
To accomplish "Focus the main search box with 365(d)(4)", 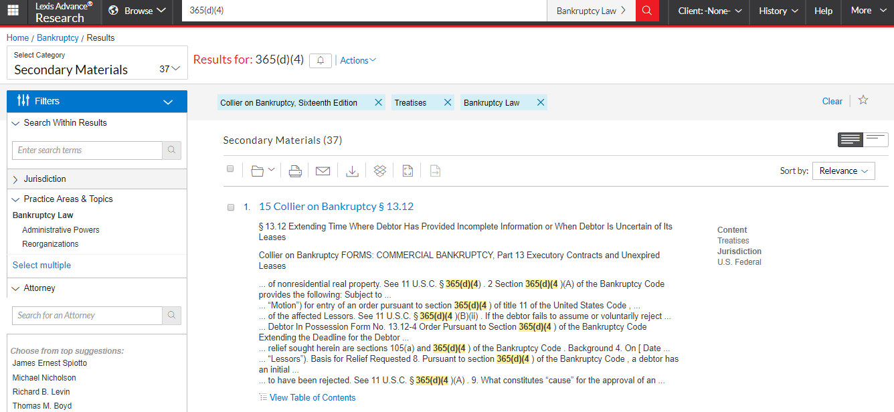I will (365, 11).
